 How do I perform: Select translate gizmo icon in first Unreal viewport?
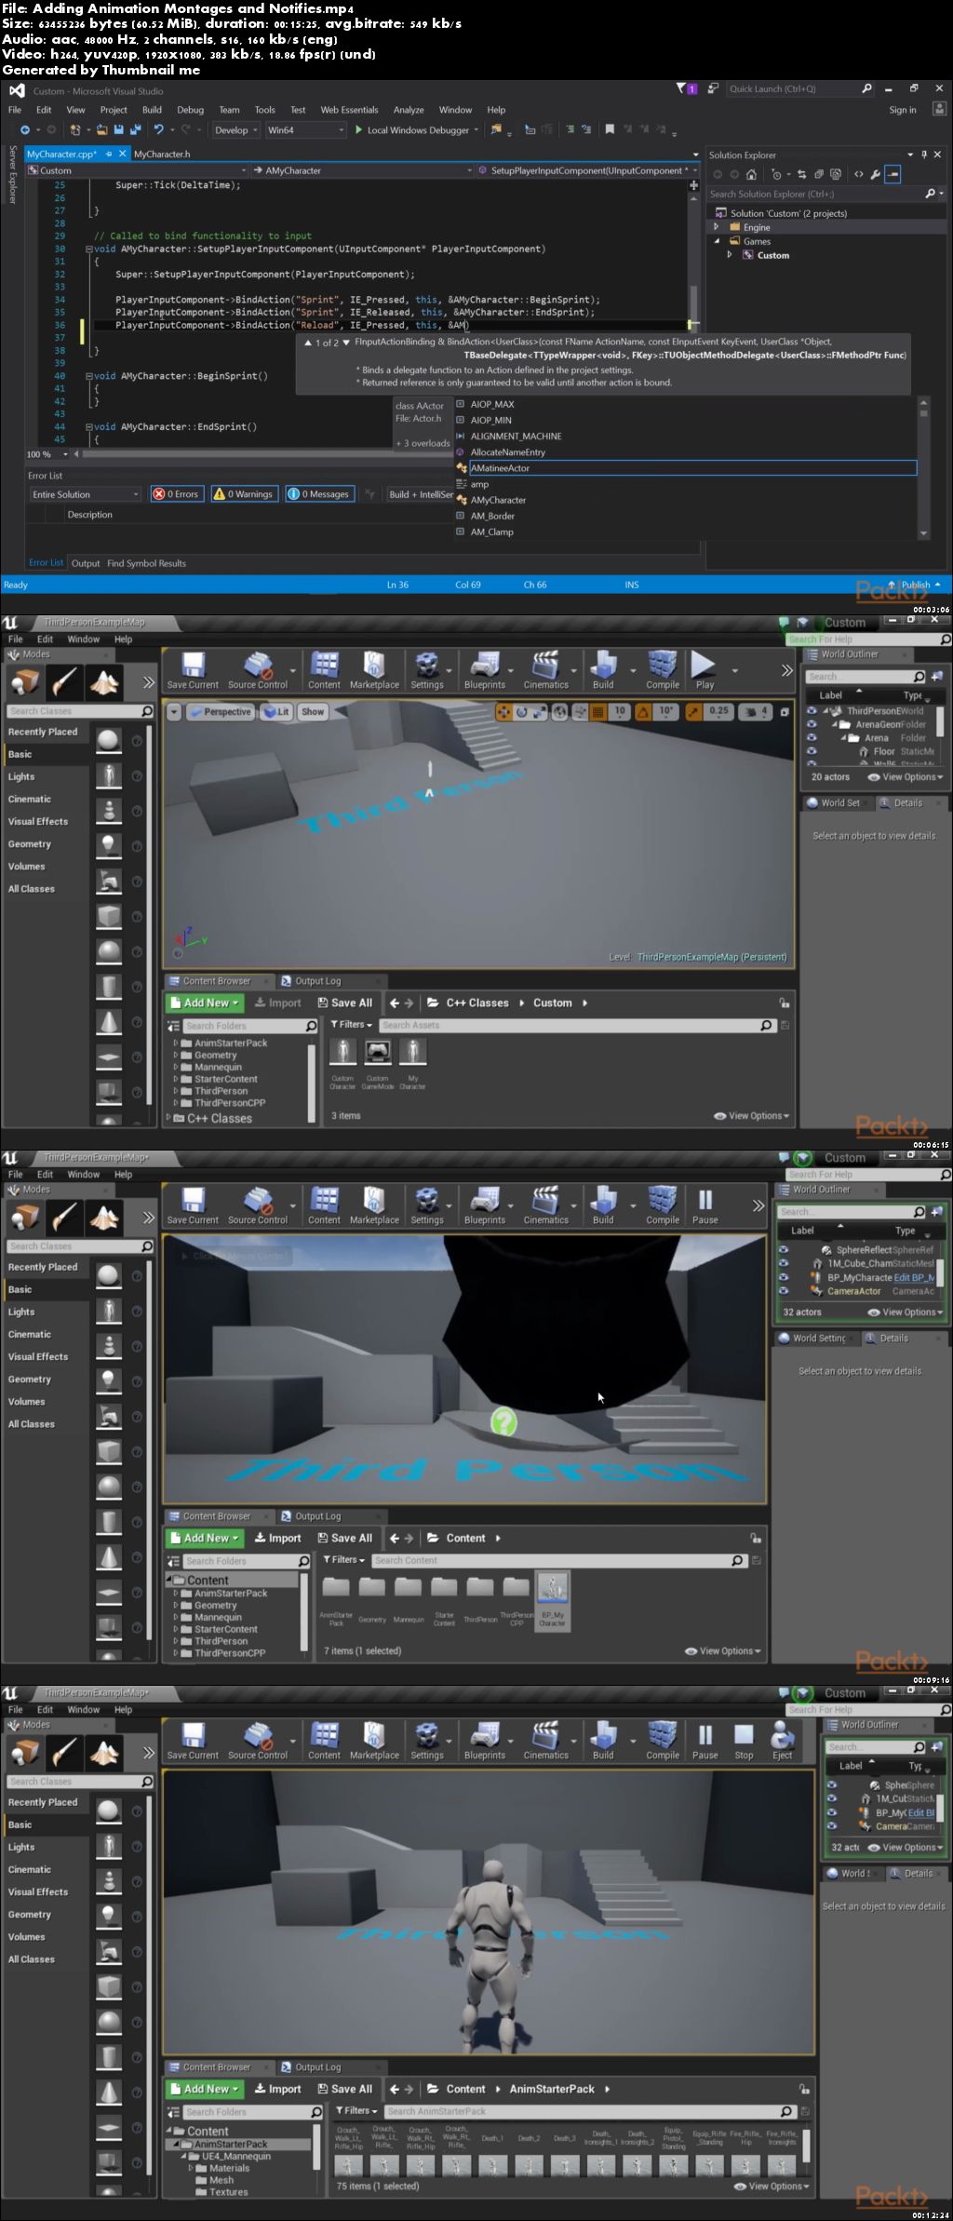click(503, 712)
